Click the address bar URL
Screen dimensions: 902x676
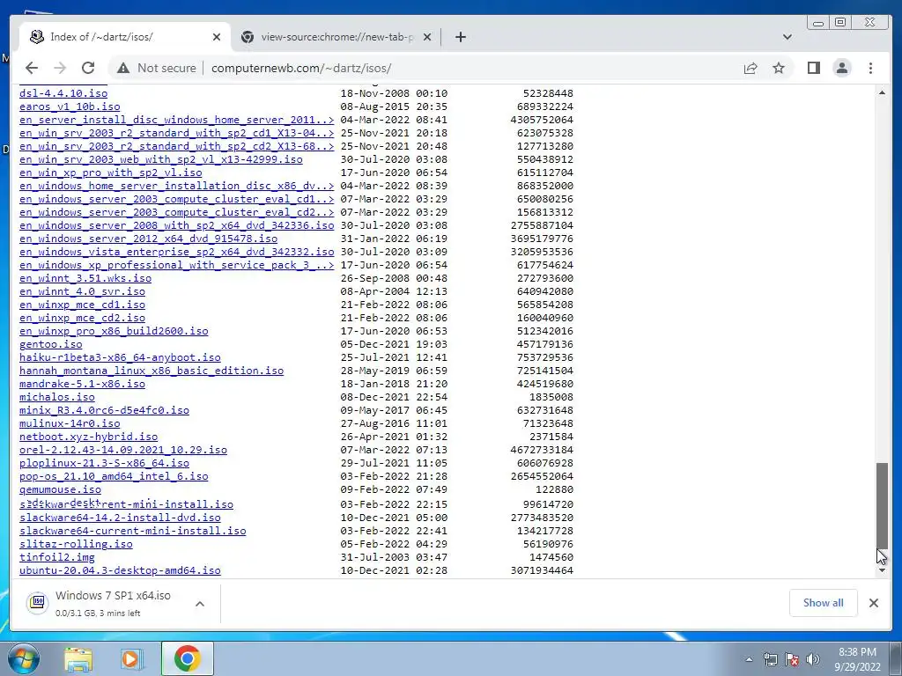tap(301, 68)
